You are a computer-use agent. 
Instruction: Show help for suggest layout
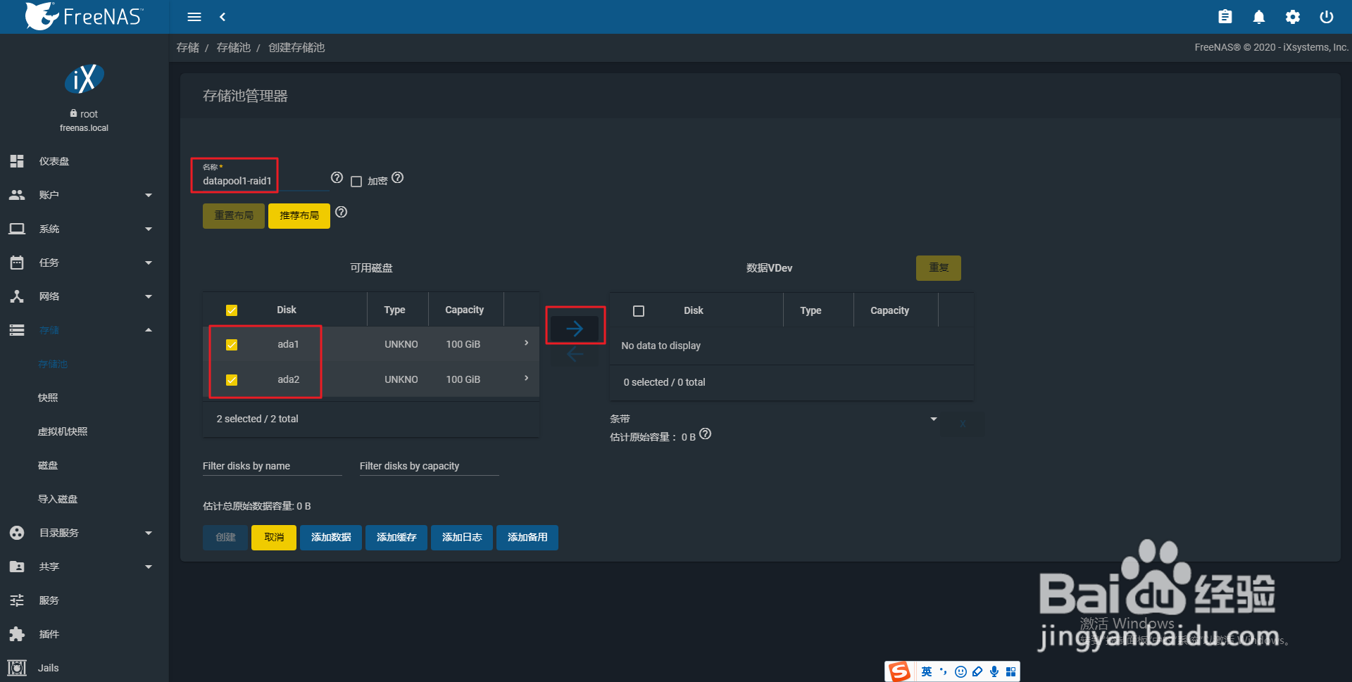click(342, 213)
